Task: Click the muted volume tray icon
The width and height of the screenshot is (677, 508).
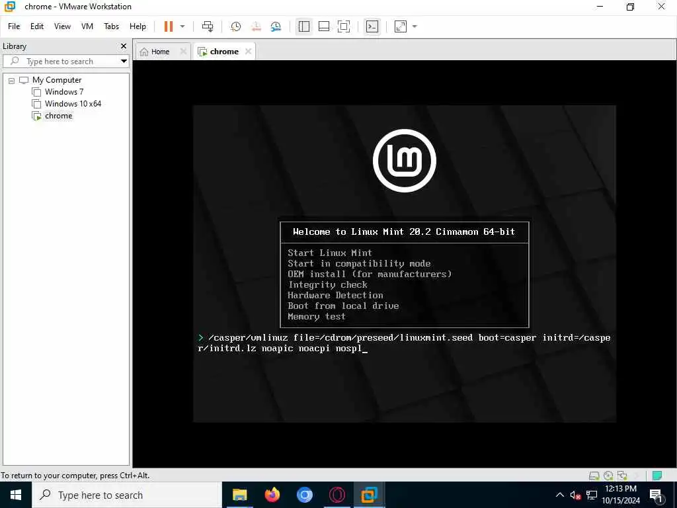Action: (575, 495)
